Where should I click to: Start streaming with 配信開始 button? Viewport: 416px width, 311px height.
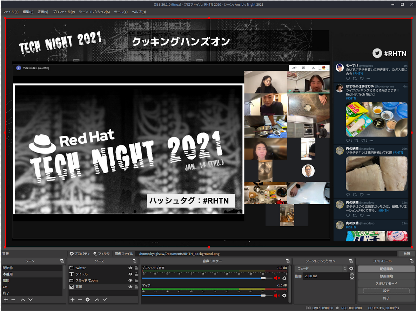click(386, 269)
